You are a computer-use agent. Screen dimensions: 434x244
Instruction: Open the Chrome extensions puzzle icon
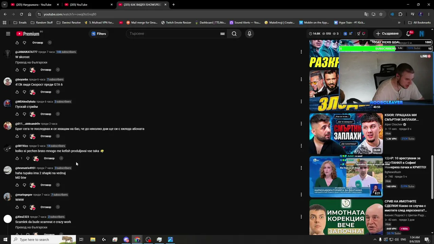pyautogui.click(x=400, y=14)
